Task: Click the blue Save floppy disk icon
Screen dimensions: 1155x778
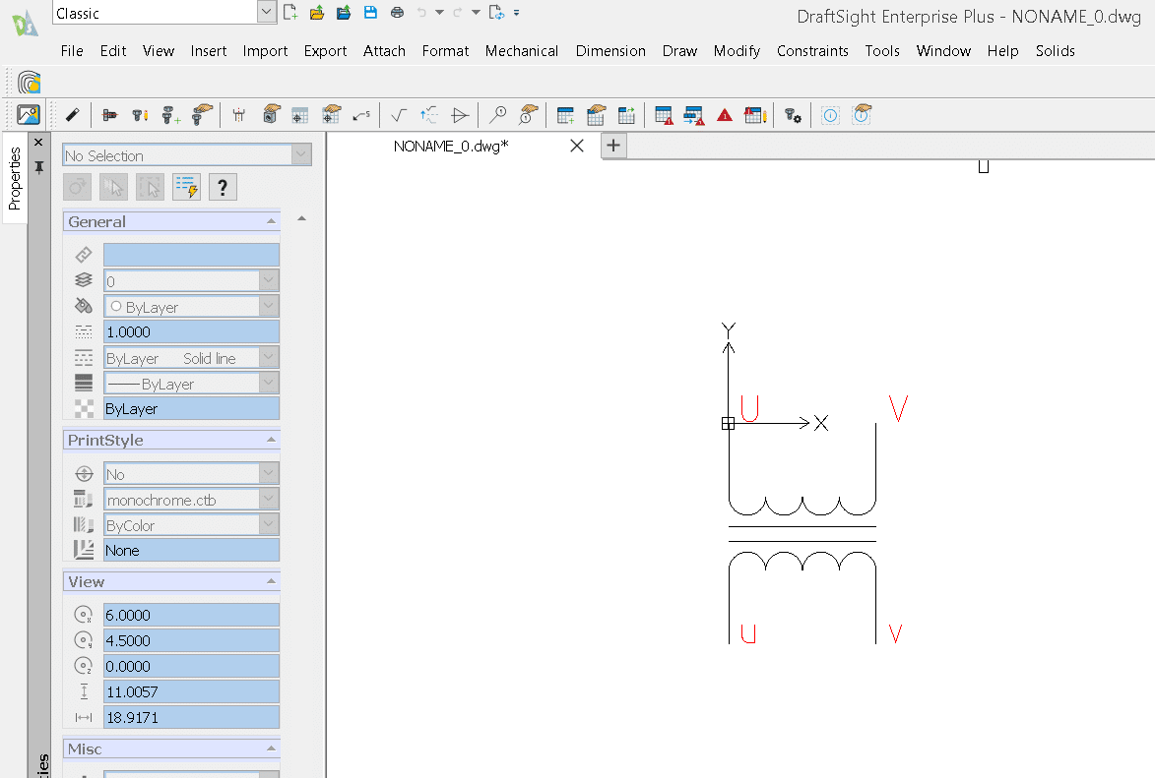Action: click(x=370, y=13)
